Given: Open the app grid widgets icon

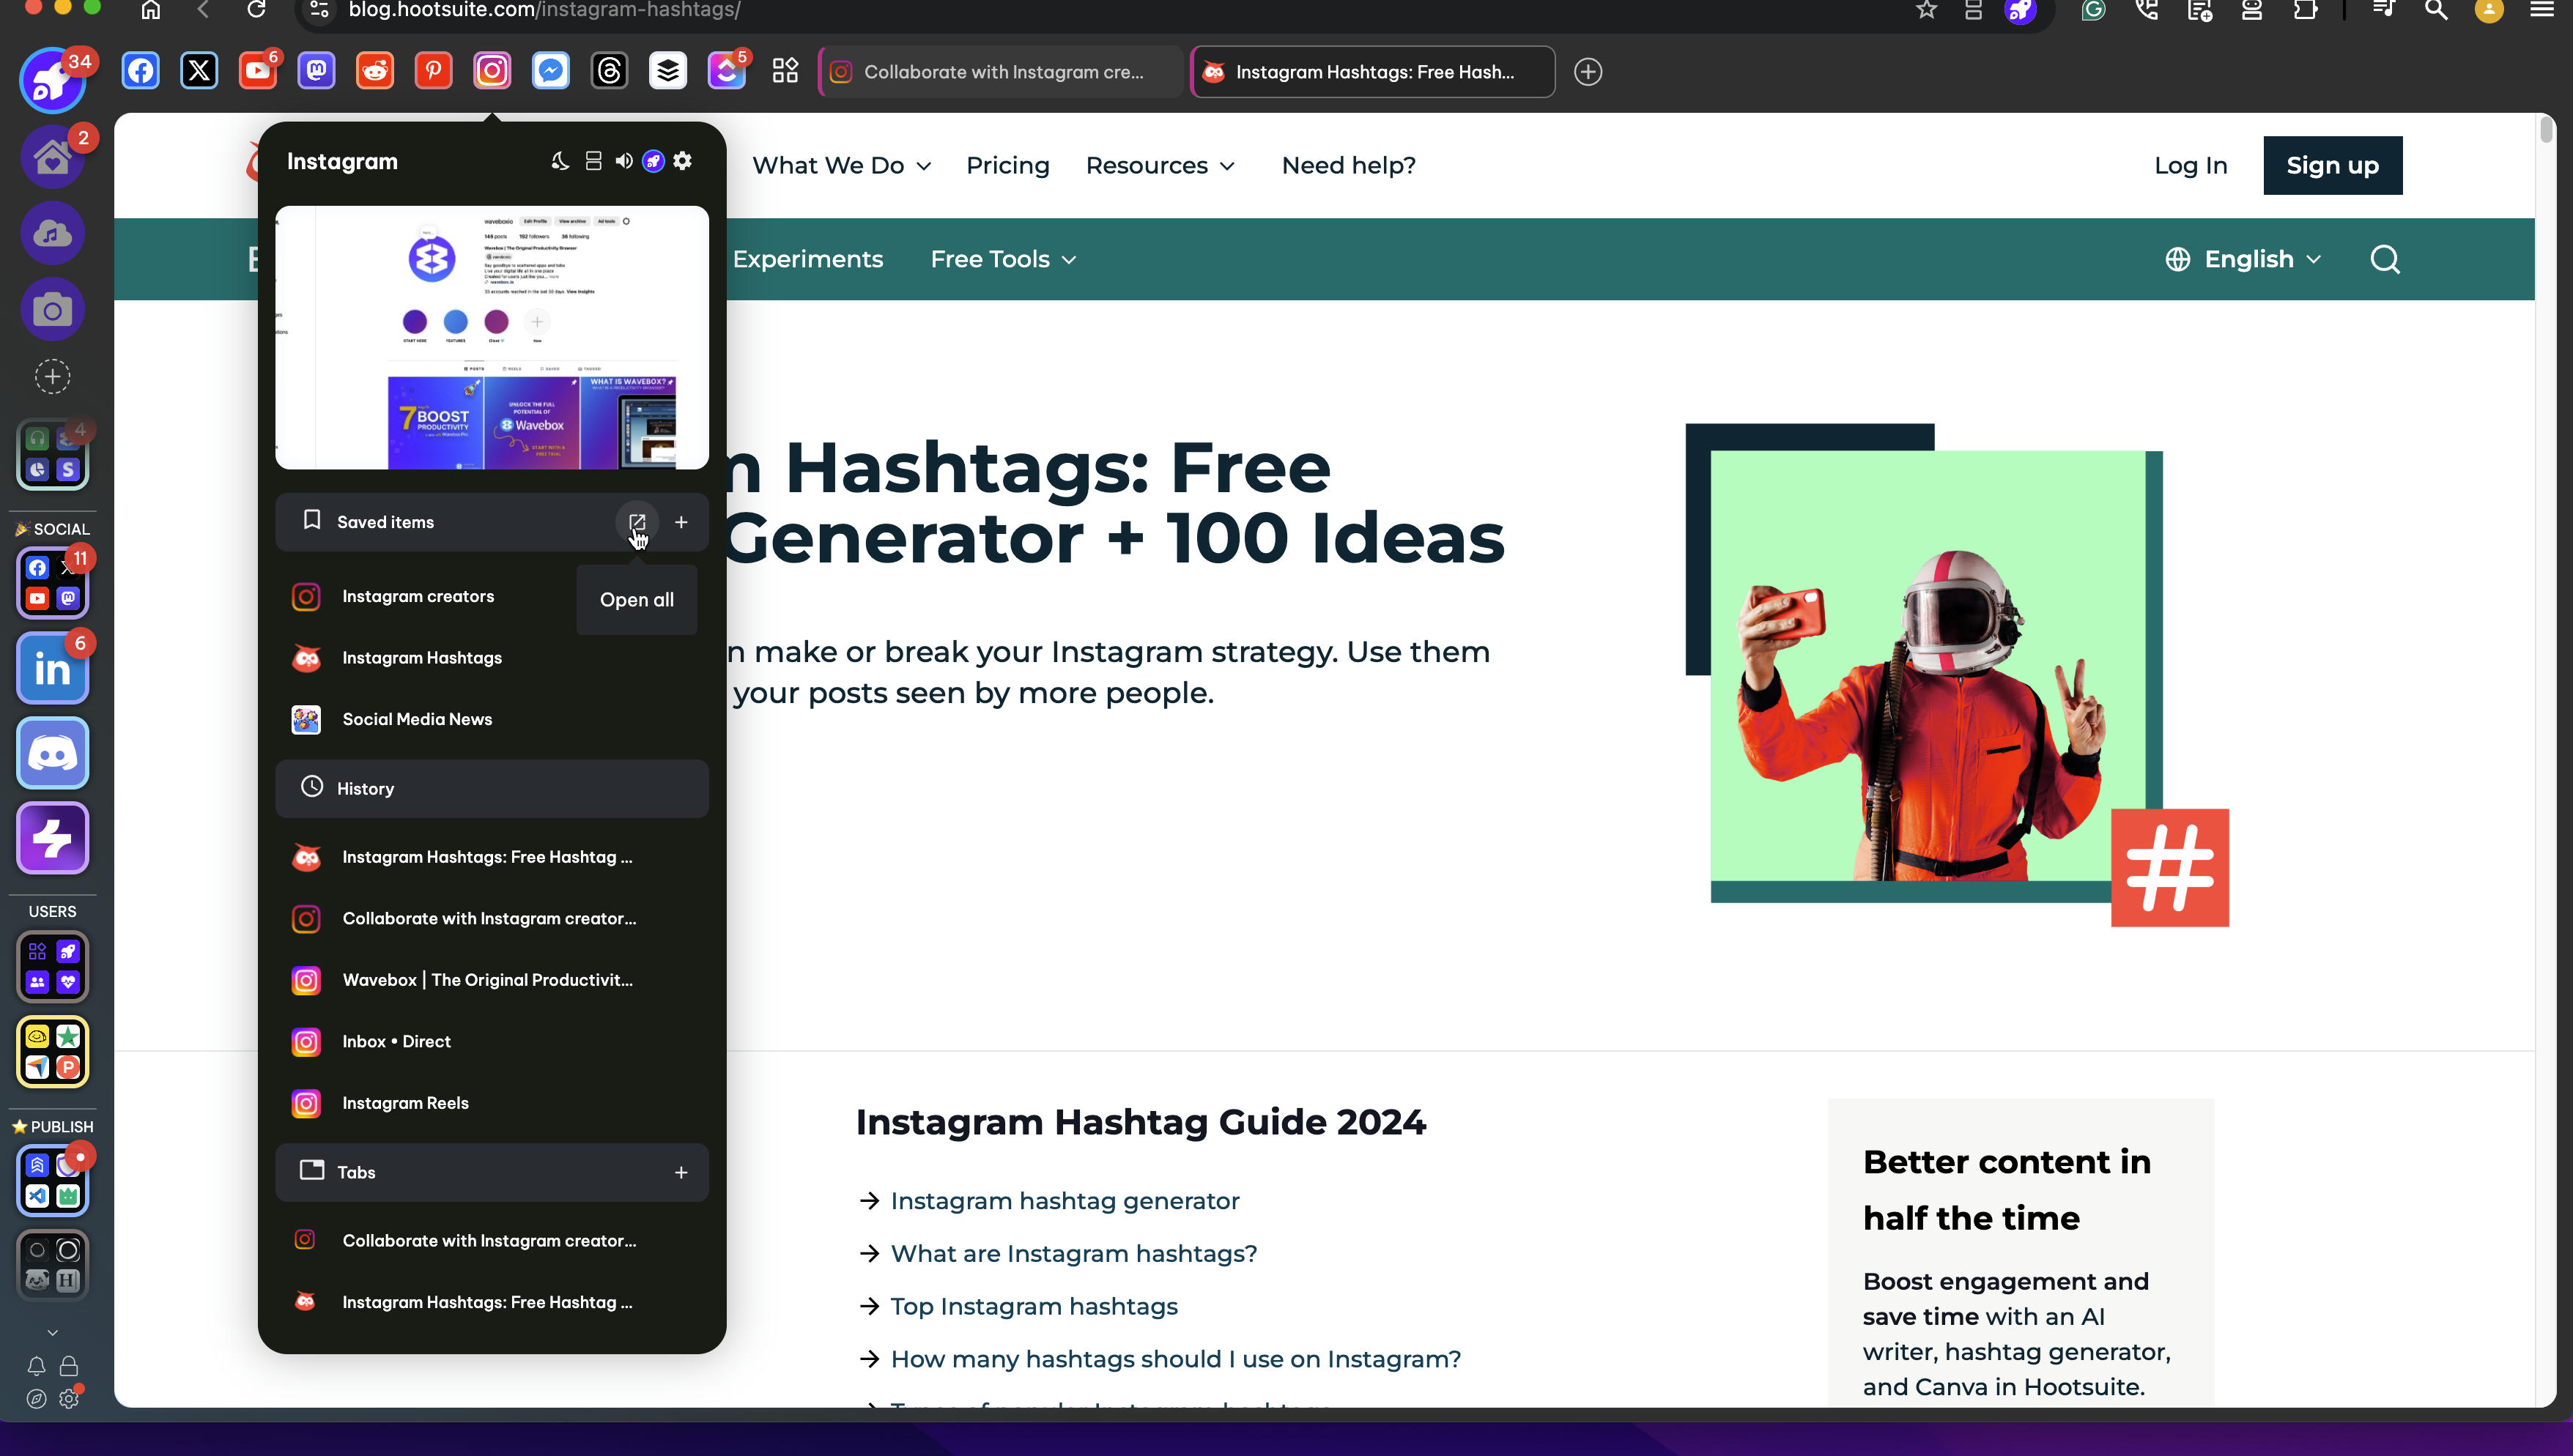Looking at the screenshot, I should tap(785, 71).
